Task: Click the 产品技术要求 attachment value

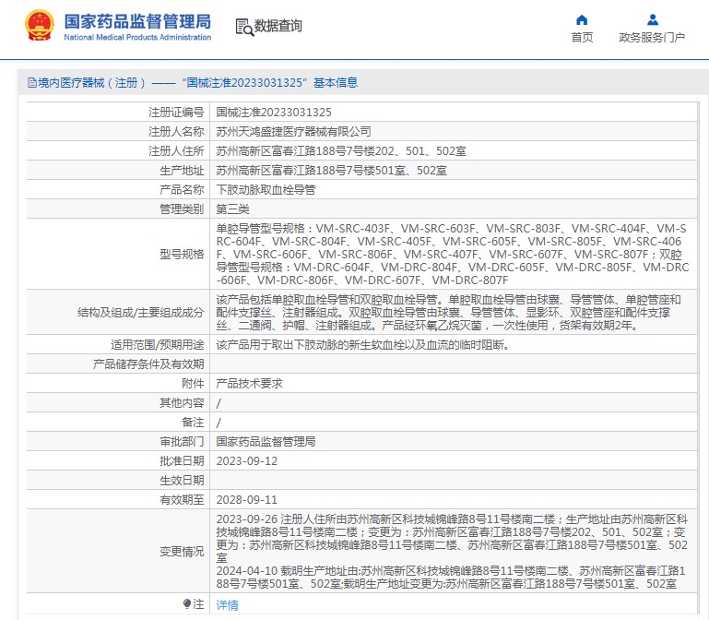Action: tap(249, 383)
